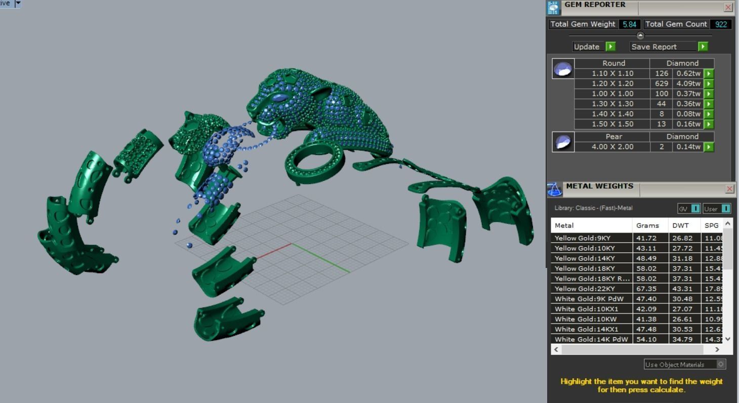Select the Yellow Gold:18KY R... row

[637, 278]
